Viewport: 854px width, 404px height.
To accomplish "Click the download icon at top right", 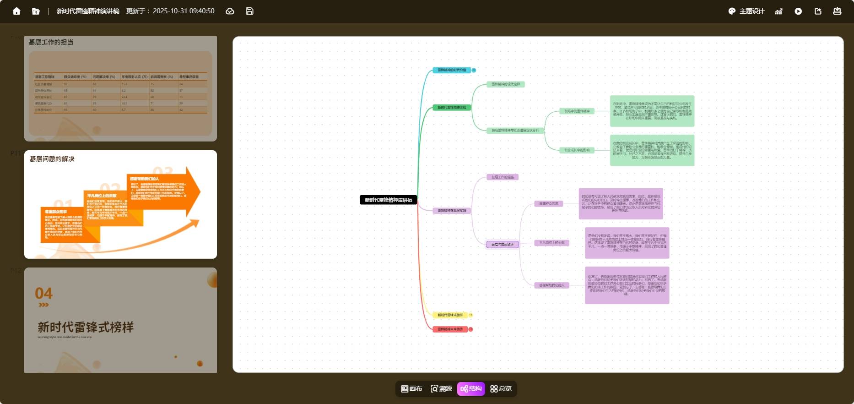I will pos(837,11).
